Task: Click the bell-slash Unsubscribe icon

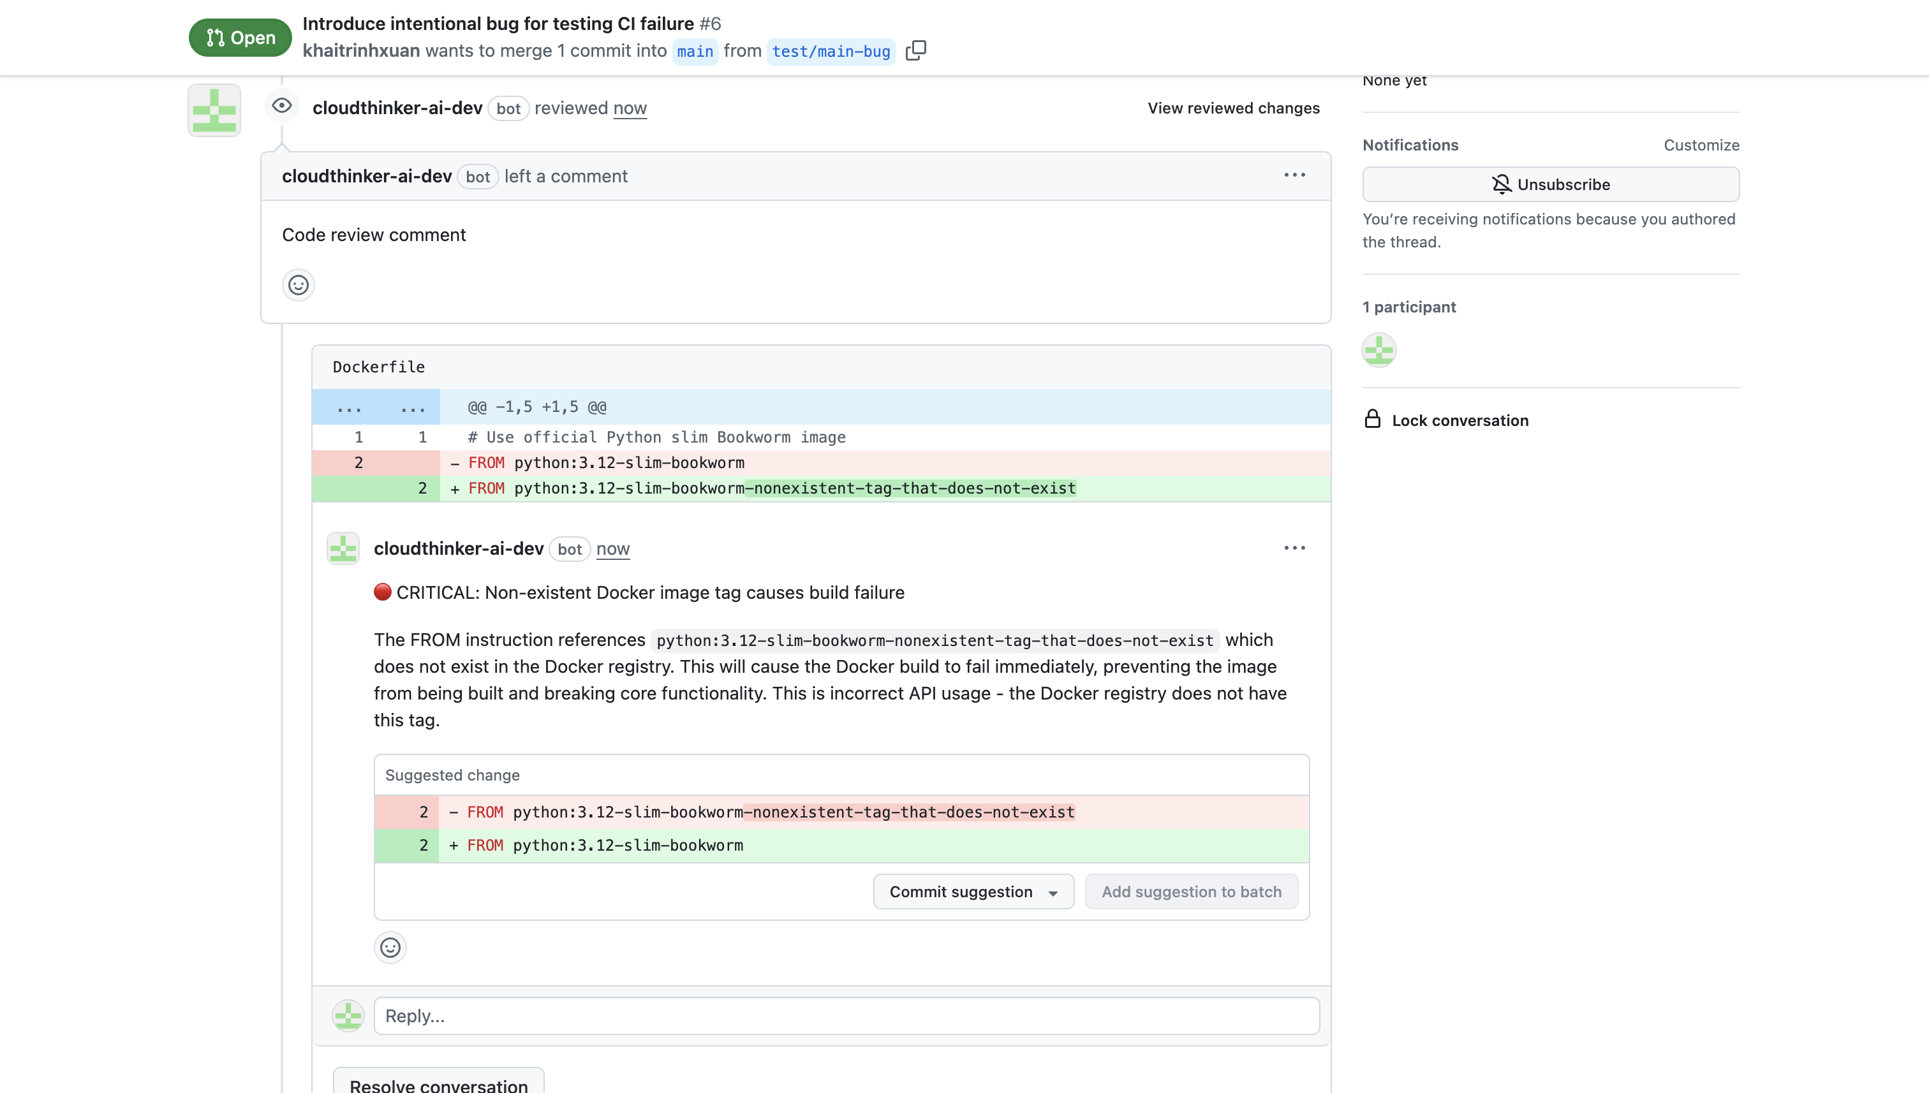Action: coord(1501,184)
